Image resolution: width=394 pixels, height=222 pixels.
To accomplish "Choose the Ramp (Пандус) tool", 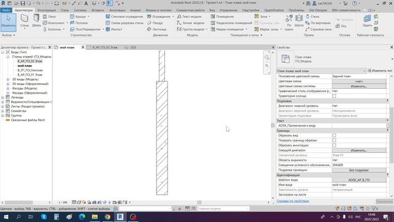I will click(155, 23).
